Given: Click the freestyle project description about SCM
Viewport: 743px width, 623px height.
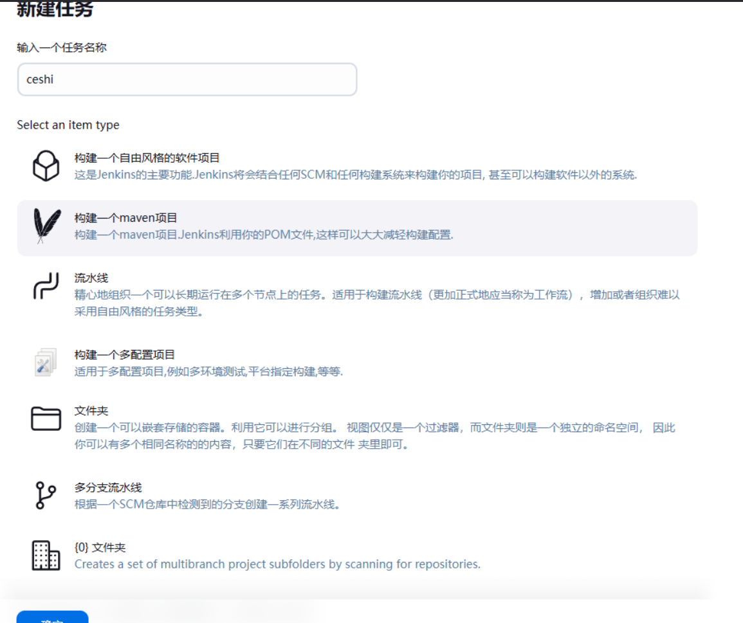Looking at the screenshot, I should click(x=355, y=175).
